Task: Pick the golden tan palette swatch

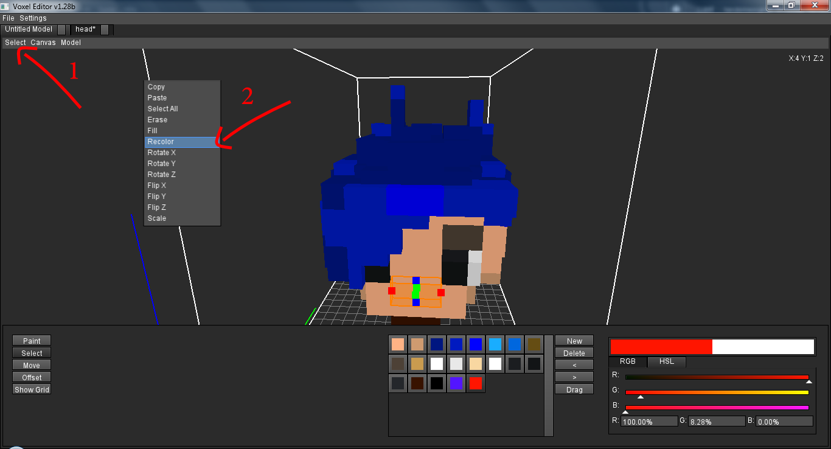Action: pyautogui.click(x=417, y=364)
